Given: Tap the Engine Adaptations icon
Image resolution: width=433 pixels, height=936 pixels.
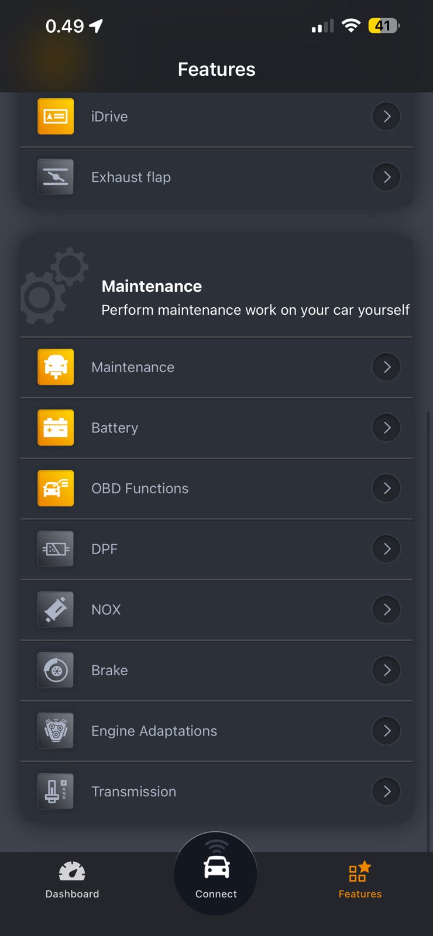Looking at the screenshot, I should click(56, 731).
